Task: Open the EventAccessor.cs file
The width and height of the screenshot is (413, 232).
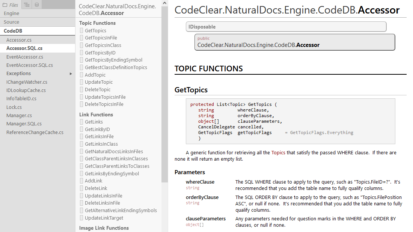Action: [25, 57]
